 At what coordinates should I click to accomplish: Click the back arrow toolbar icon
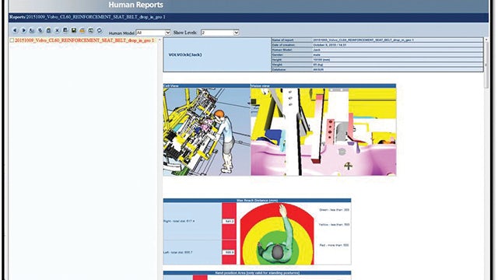pos(15,30)
